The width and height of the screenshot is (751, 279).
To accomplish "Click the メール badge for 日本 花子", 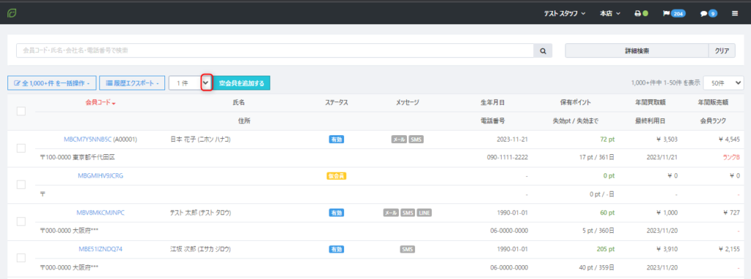I will [x=399, y=139].
